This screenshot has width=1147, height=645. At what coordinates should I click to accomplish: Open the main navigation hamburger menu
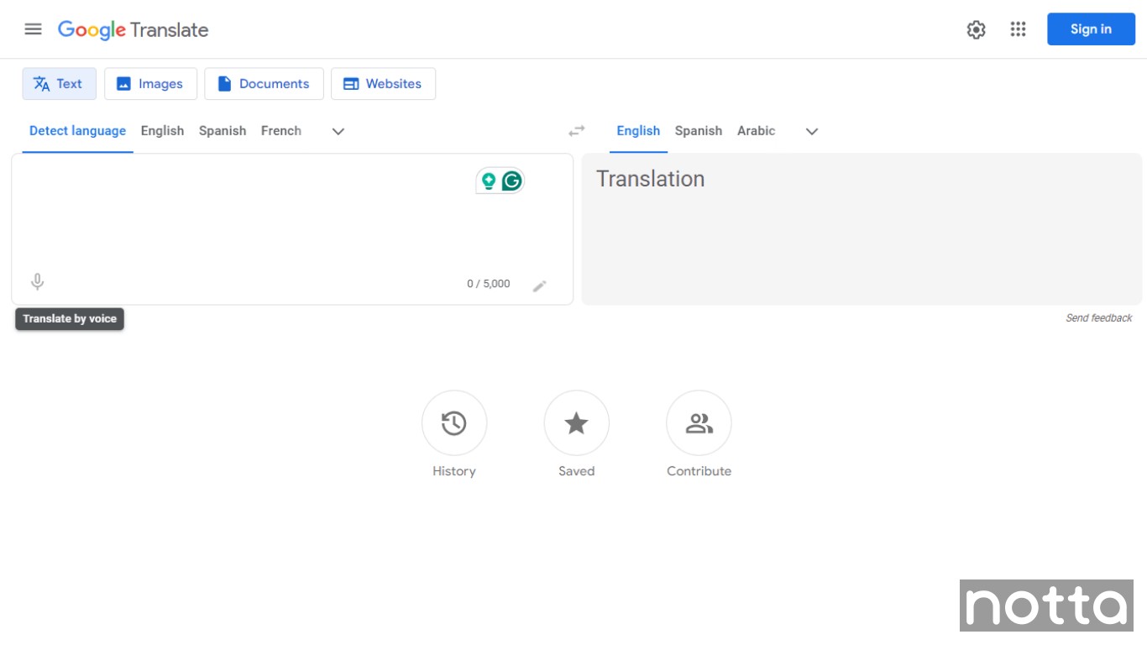[33, 29]
